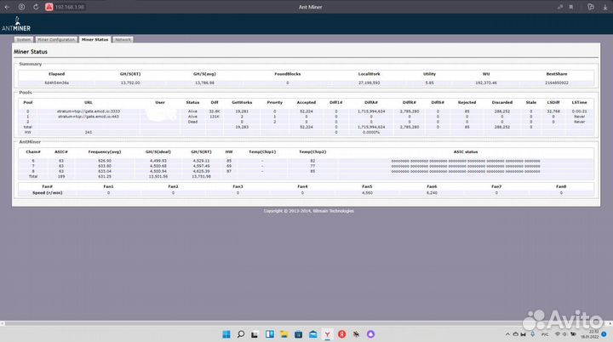Click the AntMiner logo
The height and width of the screenshot is (342, 613).
click(16, 26)
